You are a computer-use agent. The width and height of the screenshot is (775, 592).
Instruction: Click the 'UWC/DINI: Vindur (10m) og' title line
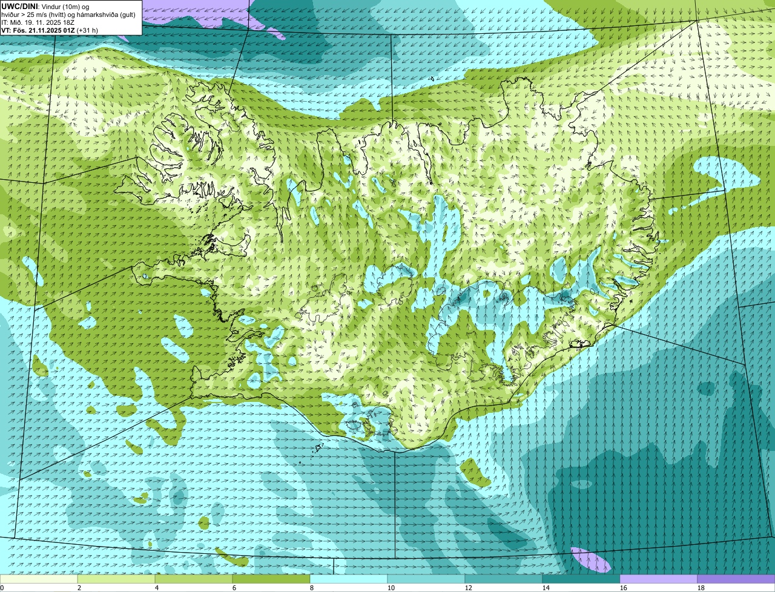[x=45, y=6]
